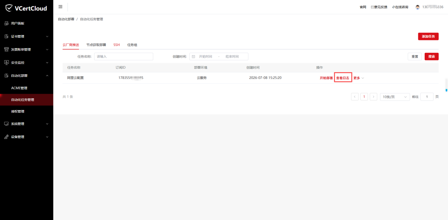
Task: Click the 设备管理 wrench icon
Action: coord(6,137)
